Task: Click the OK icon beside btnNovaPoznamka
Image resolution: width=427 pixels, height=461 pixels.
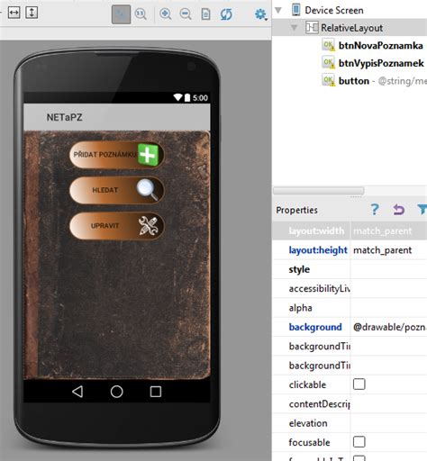Action: click(x=329, y=45)
